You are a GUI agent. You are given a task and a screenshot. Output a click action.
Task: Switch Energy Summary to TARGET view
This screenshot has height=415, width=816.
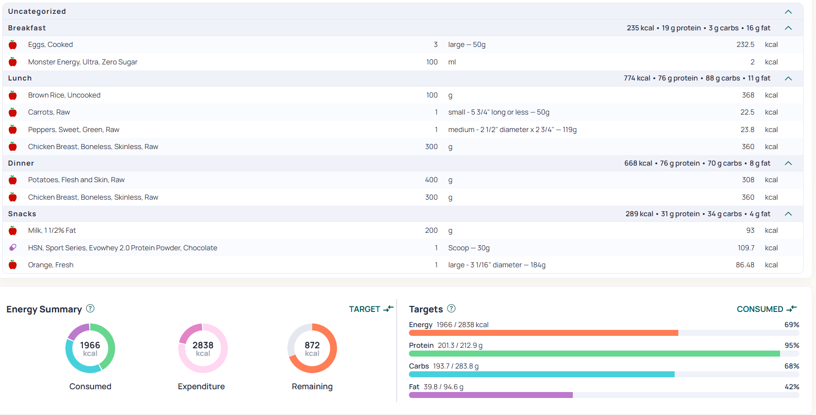pyautogui.click(x=371, y=309)
